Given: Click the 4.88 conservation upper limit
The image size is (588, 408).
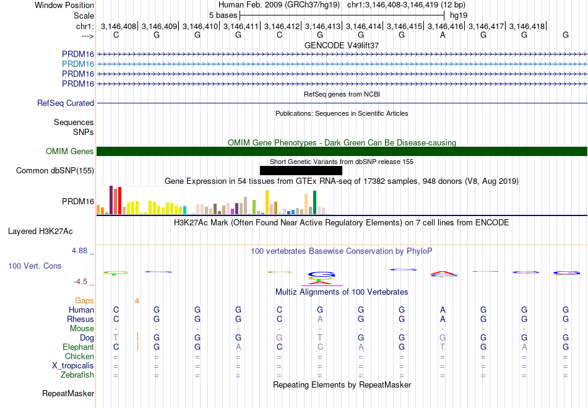Looking at the screenshot, I should pos(79,251).
